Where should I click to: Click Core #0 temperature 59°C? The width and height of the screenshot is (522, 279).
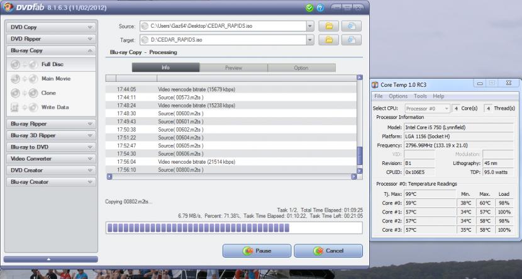coord(430,203)
